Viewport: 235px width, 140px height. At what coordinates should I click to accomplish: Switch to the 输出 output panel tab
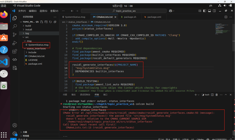(74, 95)
